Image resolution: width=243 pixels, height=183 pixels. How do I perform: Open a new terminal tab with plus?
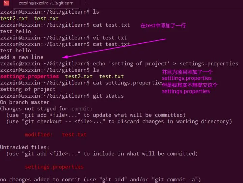coord(86,3)
